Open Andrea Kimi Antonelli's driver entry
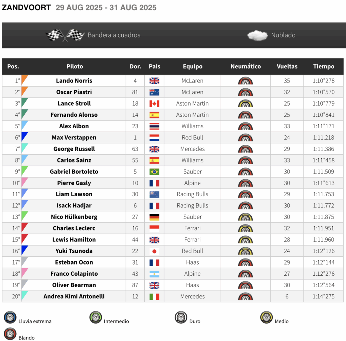 (74, 297)
